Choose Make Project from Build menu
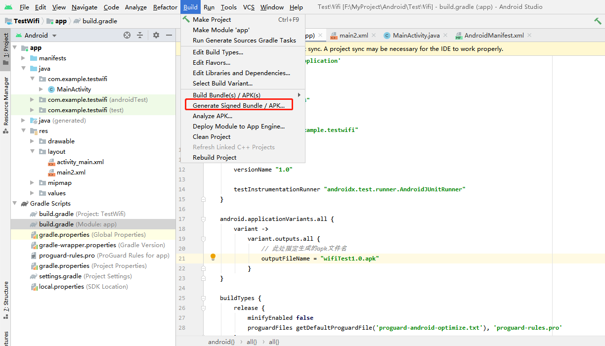The width and height of the screenshot is (605, 346). (242, 20)
